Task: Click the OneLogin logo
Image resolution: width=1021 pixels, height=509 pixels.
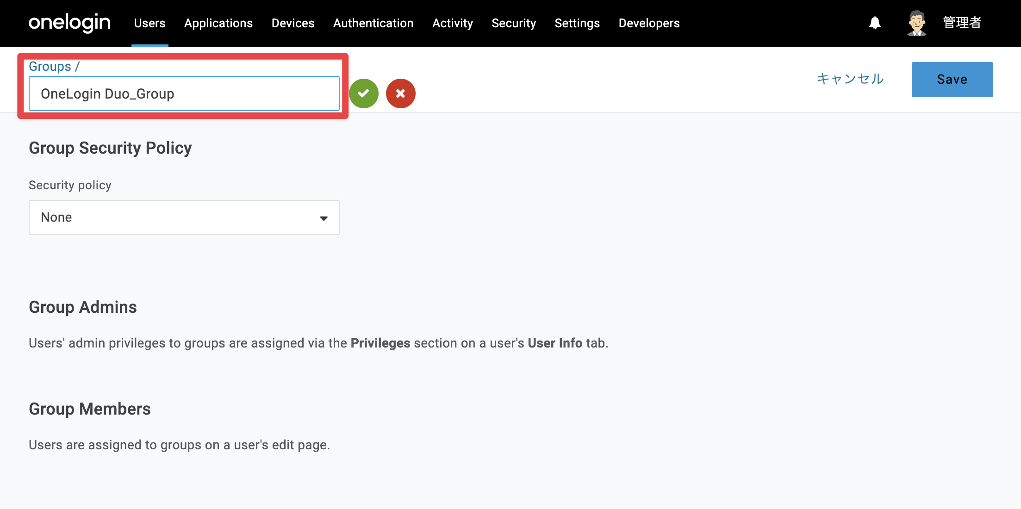Action: [69, 23]
